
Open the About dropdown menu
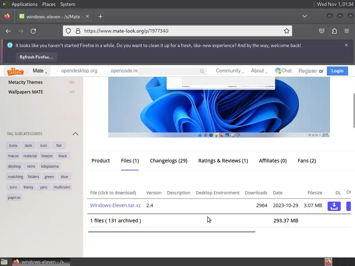[x=259, y=71]
